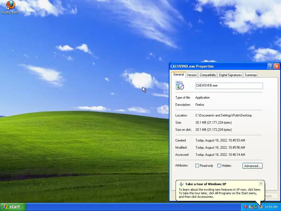Viewport: 281px width, 211px height.
Task: Click the CAEHSVKB.exe filename field
Action: pos(229,86)
